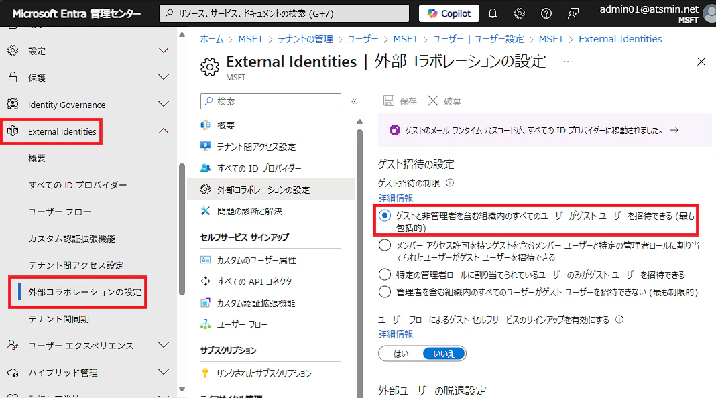Set self-service sign-up toggle to はい
716x398 pixels.
point(401,354)
